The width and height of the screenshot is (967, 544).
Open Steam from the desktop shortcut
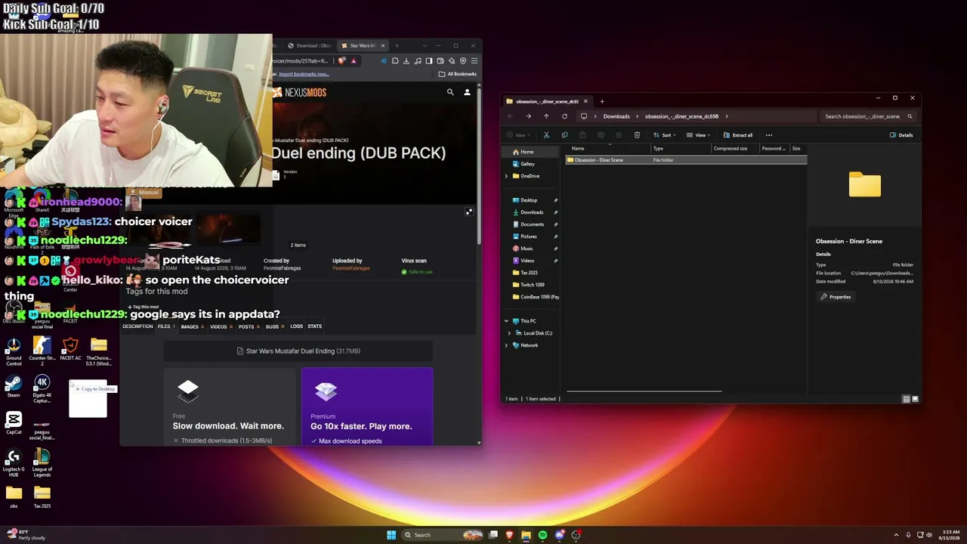pos(14,386)
